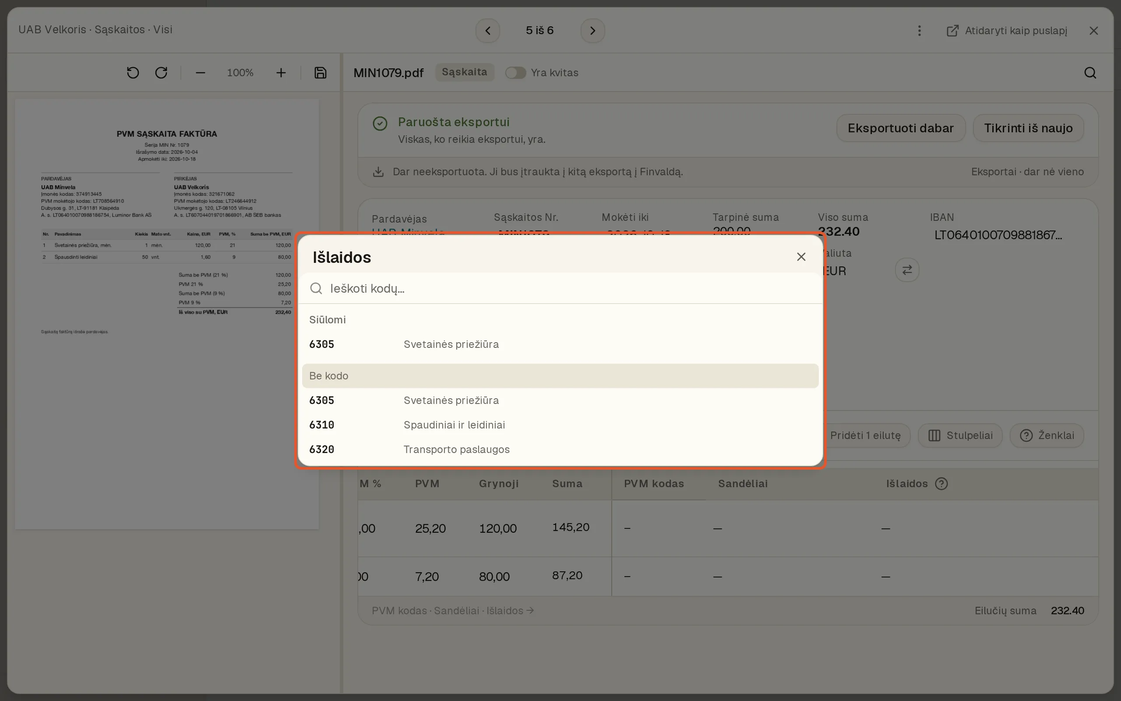The width and height of the screenshot is (1121, 701).
Task: Go to the next invoice
Action: 592,31
